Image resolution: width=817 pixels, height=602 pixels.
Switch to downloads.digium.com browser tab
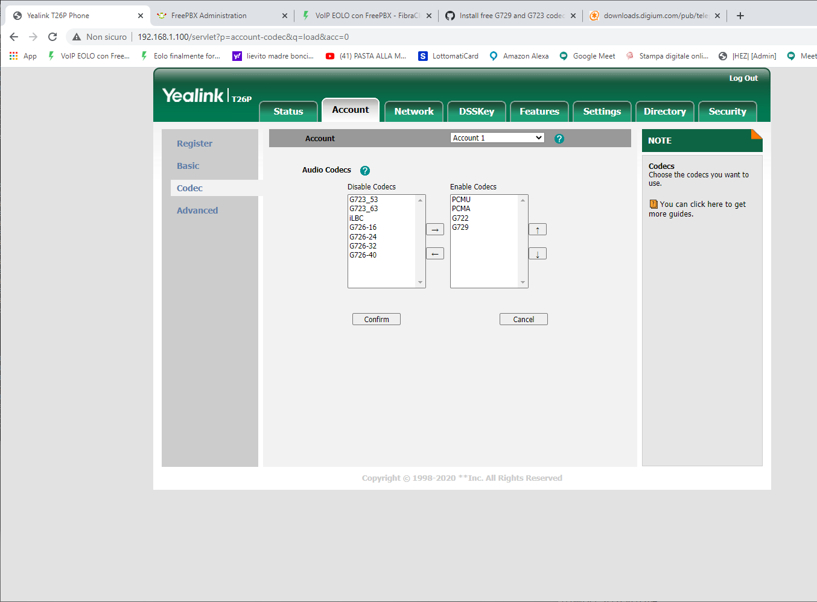(656, 16)
